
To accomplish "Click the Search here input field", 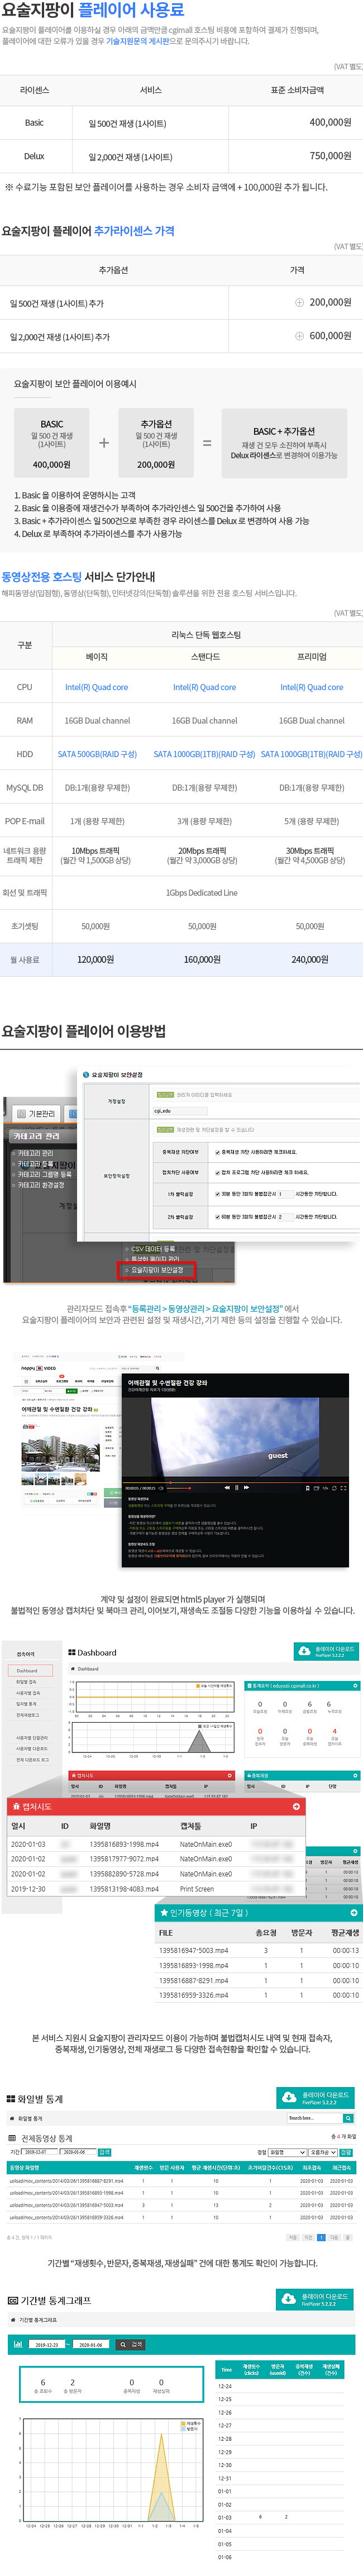I will pyautogui.click(x=315, y=2118).
